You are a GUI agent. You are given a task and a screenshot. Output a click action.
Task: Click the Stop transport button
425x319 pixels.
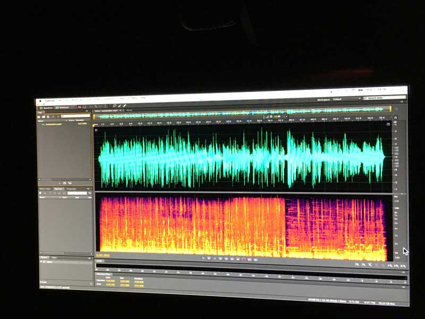[203, 258]
